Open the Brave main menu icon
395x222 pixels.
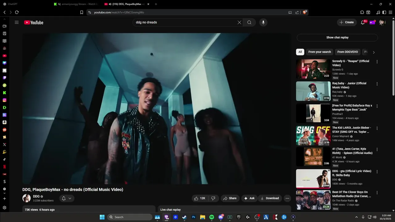[391, 12]
